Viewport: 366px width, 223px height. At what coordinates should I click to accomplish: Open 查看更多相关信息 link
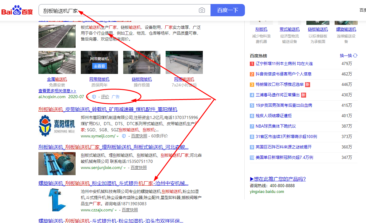(57, 91)
